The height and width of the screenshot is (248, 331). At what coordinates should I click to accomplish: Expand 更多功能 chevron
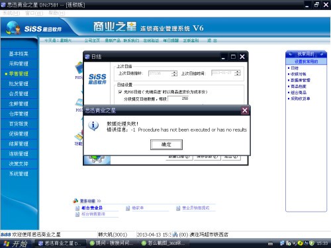(99, 201)
